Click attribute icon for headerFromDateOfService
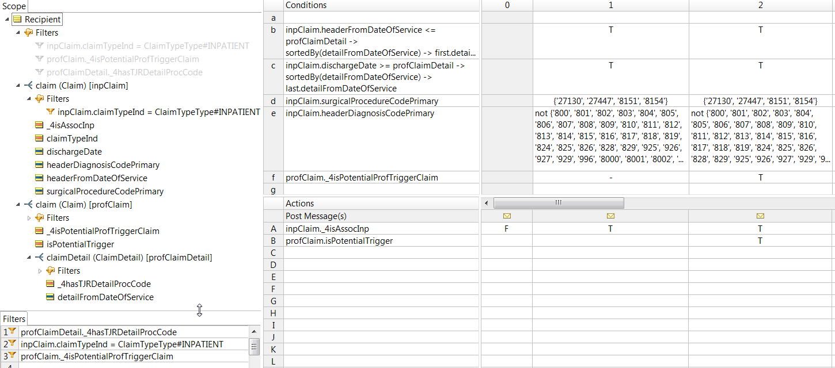This screenshot has height=368, width=835. click(39, 178)
